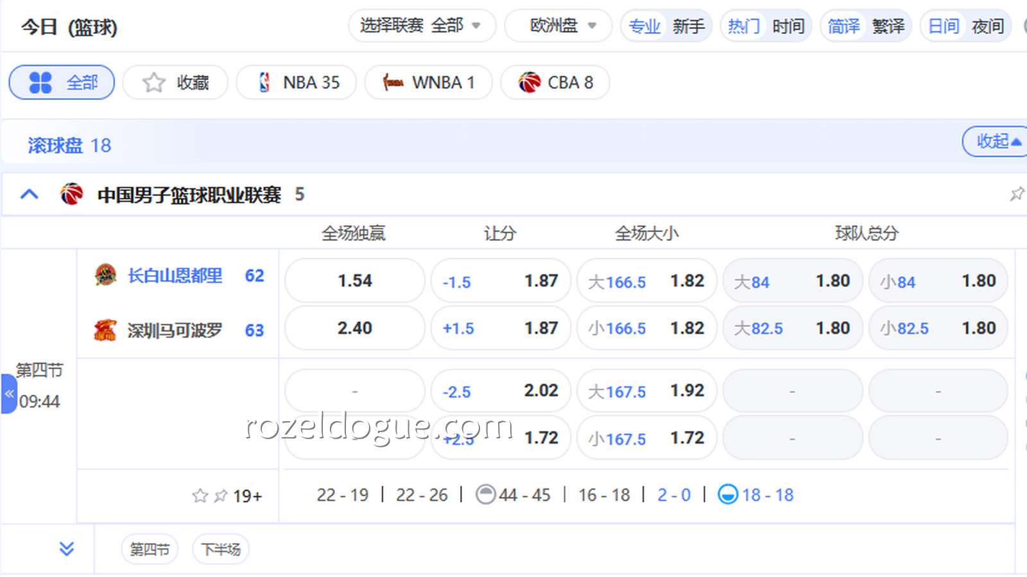Bet 长白山恩都里 moneyline at 1.54
Image resolution: width=1027 pixels, height=577 pixels.
355,280
